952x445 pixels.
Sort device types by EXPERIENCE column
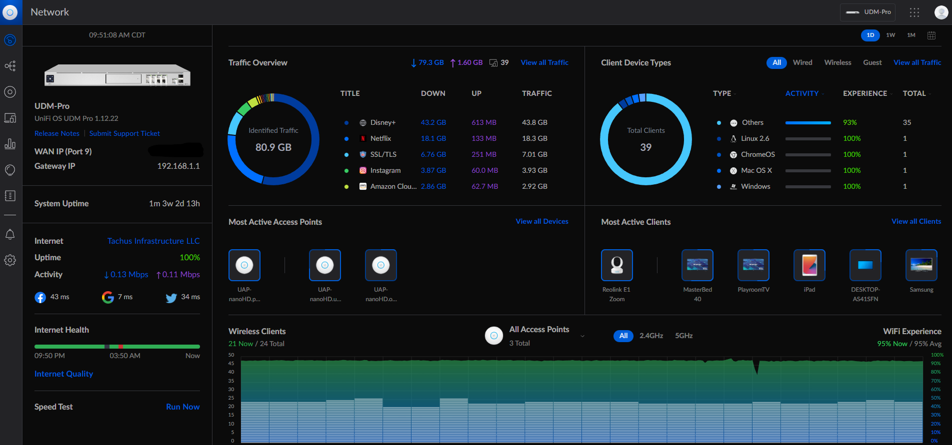point(867,93)
